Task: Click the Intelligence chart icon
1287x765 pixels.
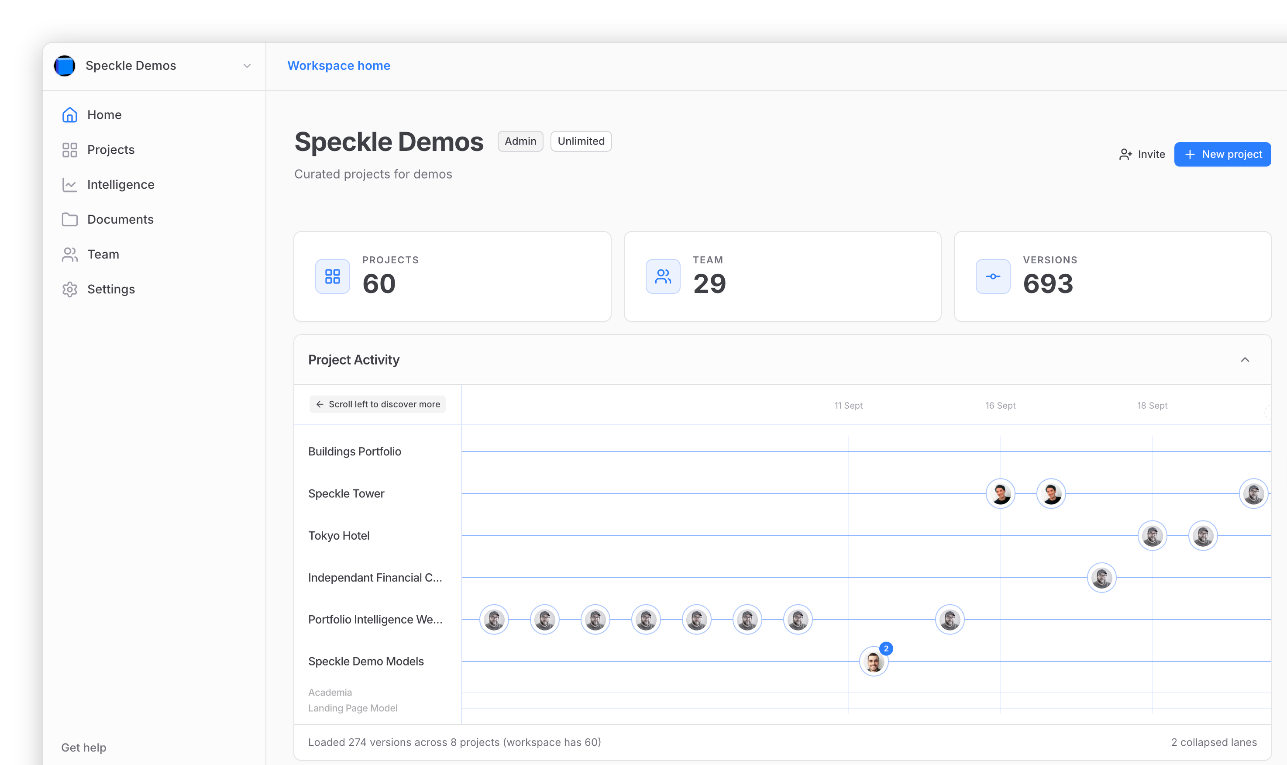Action: pos(69,185)
